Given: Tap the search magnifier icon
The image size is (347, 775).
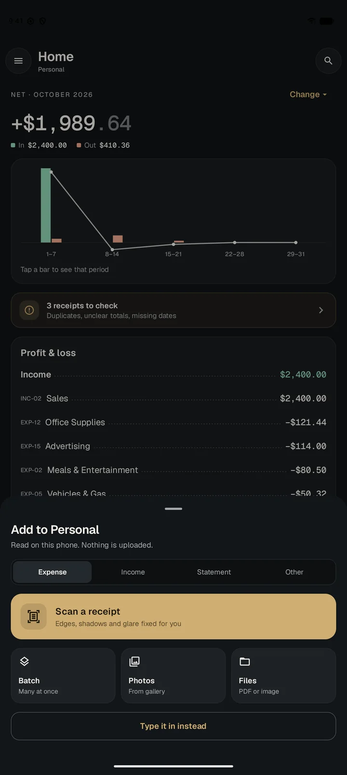Looking at the screenshot, I should tap(328, 61).
